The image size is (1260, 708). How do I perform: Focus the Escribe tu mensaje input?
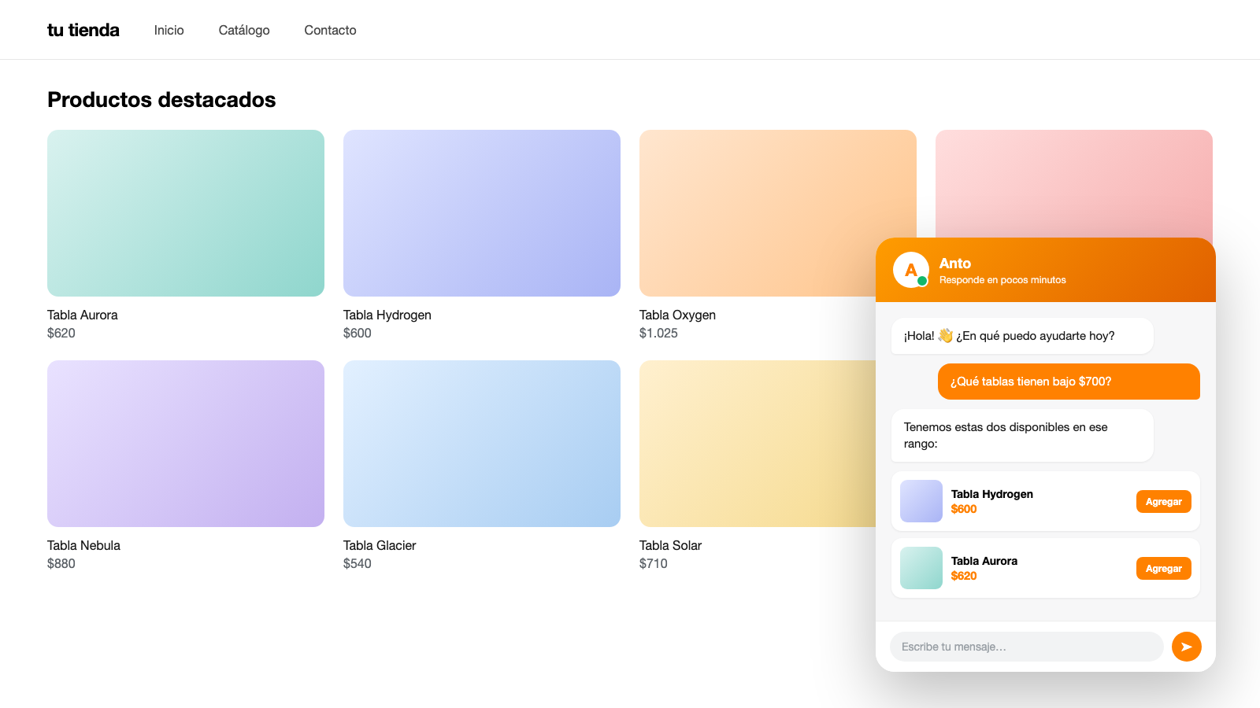coord(1026,647)
